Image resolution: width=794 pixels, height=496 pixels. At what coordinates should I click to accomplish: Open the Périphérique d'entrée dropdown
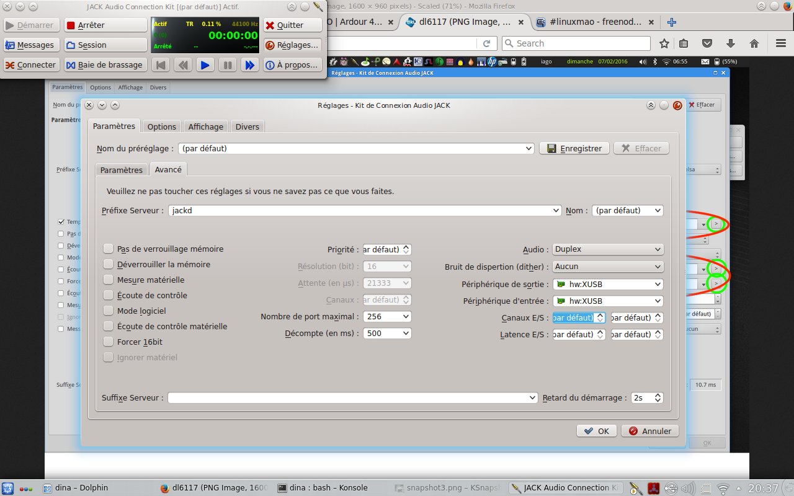tap(608, 301)
